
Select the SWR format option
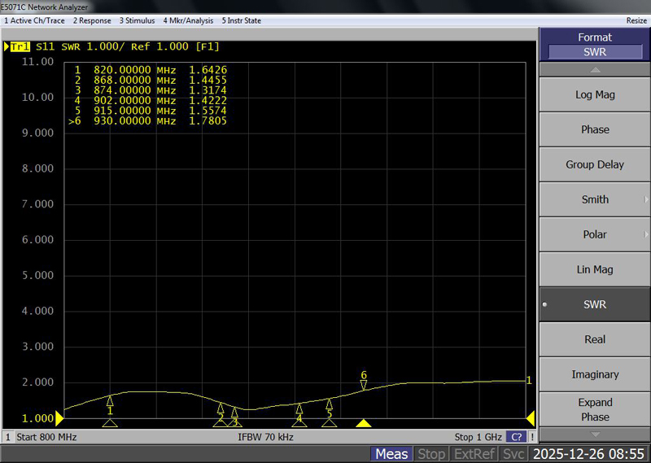595,304
